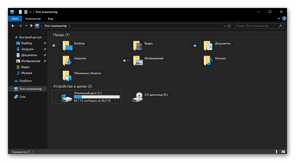
Task: Open the Документы folder in main pane
Action: pos(217,46)
